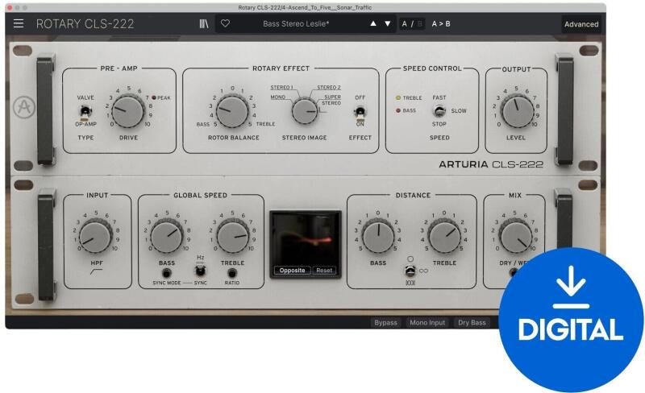
Task: Enable the Mono Input option
Action: coord(426,322)
